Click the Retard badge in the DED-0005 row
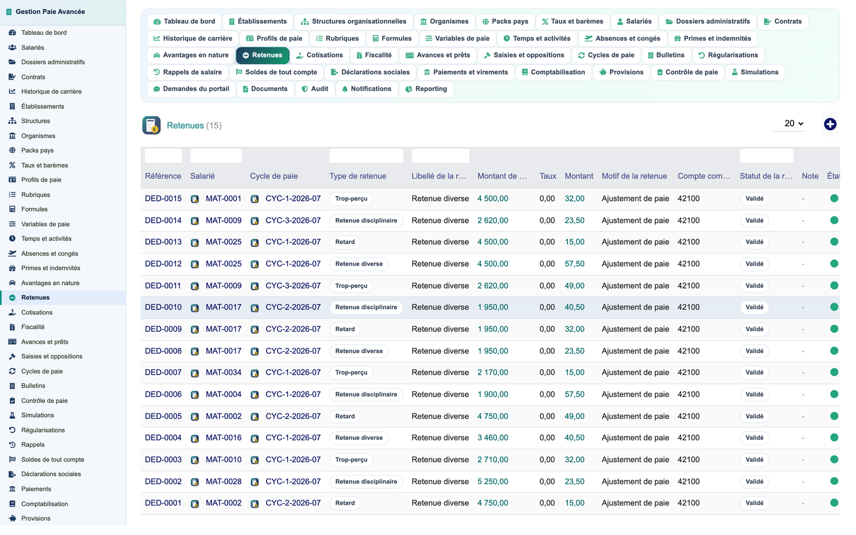The image size is (856, 535). (345, 417)
